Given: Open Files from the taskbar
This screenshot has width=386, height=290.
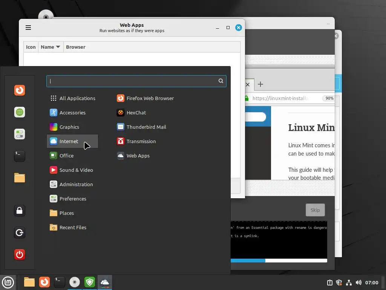Looking at the screenshot, I should [29, 282].
